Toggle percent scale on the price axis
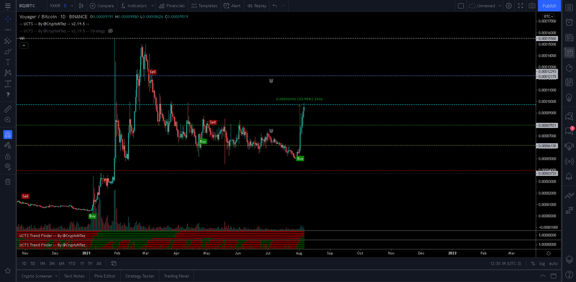 point(533,263)
